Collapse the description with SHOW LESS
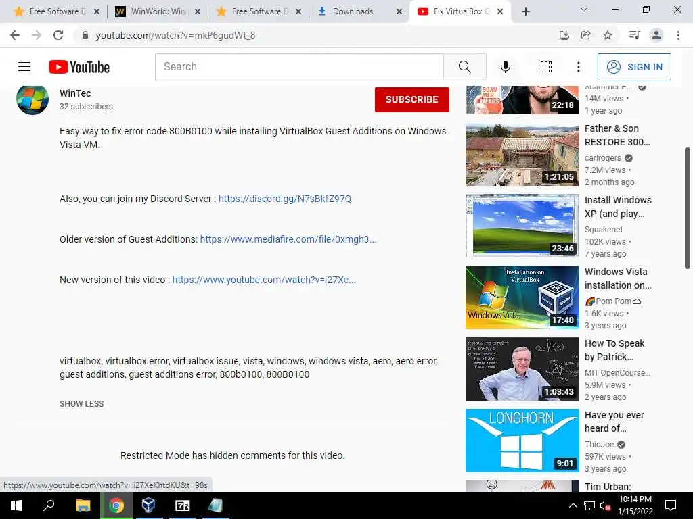 click(81, 404)
